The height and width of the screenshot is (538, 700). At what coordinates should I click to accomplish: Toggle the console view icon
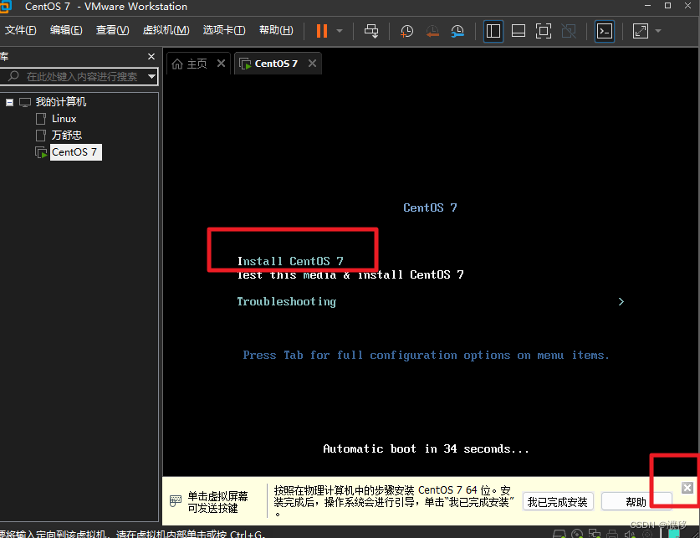(605, 31)
